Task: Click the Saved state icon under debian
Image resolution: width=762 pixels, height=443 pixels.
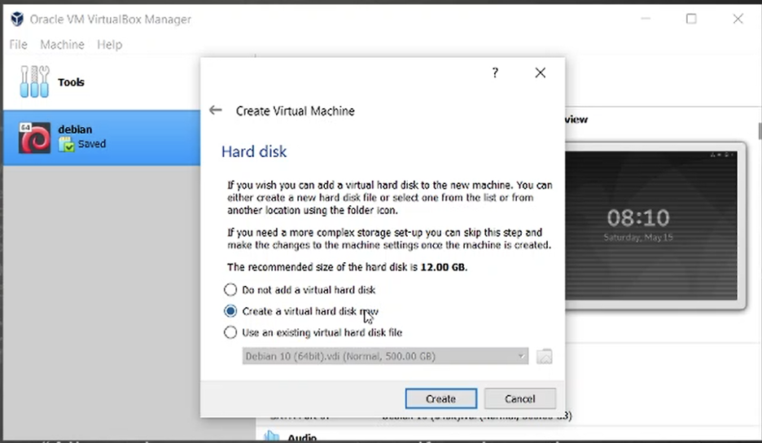Action: coord(66,144)
